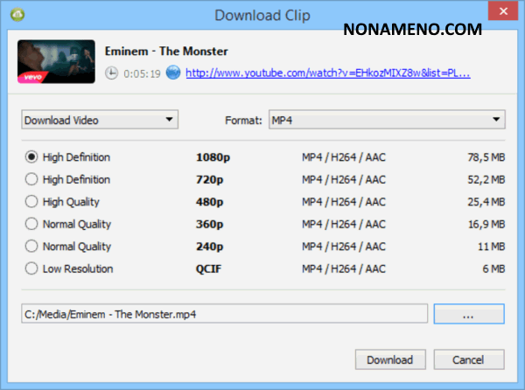Click the globe icon beside the URL
Image resolution: width=525 pixels, height=390 pixels.
[173, 73]
